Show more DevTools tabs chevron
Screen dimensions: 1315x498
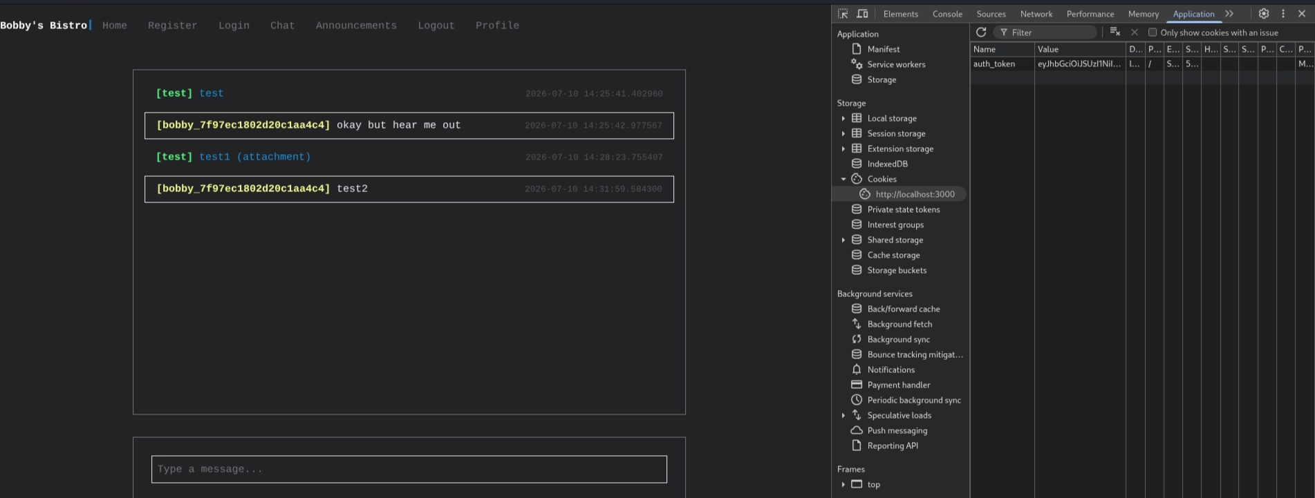1229,14
